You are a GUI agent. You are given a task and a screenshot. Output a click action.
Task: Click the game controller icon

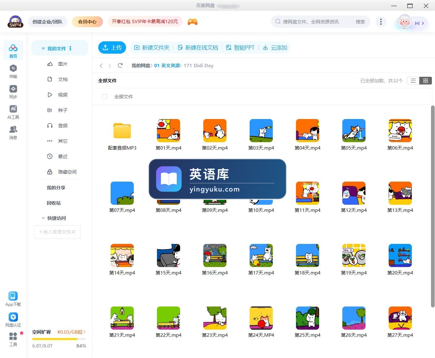tap(192, 22)
